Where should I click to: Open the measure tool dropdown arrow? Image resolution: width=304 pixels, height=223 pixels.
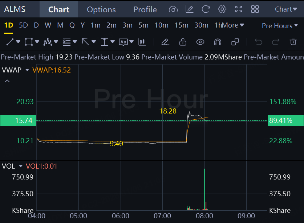click(x=113, y=42)
